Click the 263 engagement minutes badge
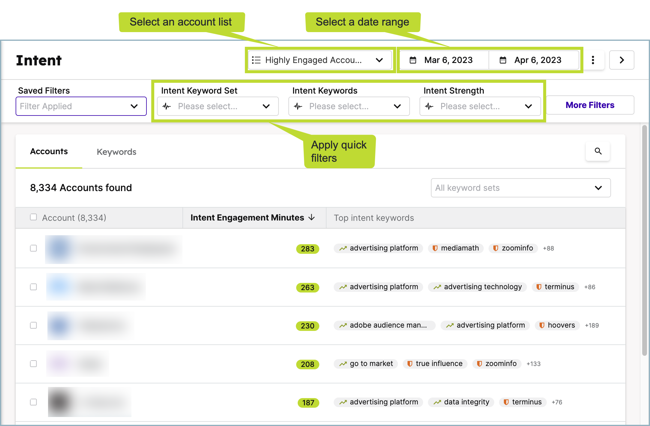Image resolution: width=650 pixels, height=426 pixels. 308,287
